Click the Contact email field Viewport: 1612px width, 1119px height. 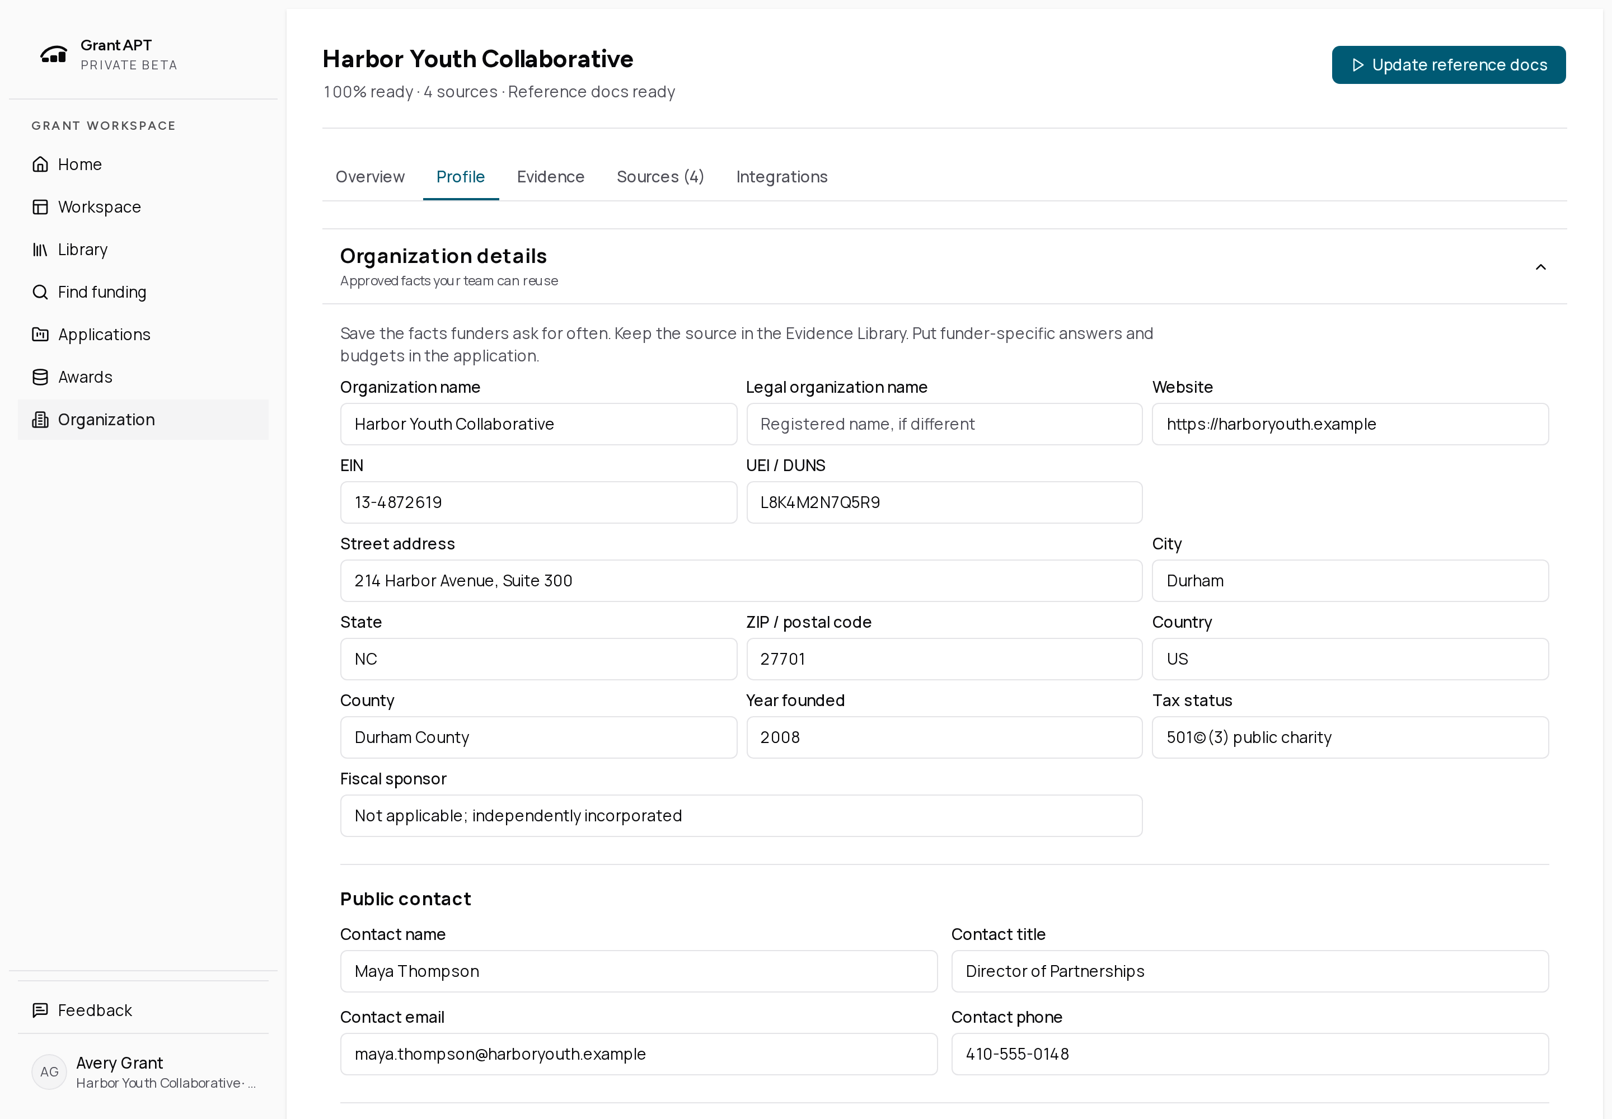(639, 1055)
